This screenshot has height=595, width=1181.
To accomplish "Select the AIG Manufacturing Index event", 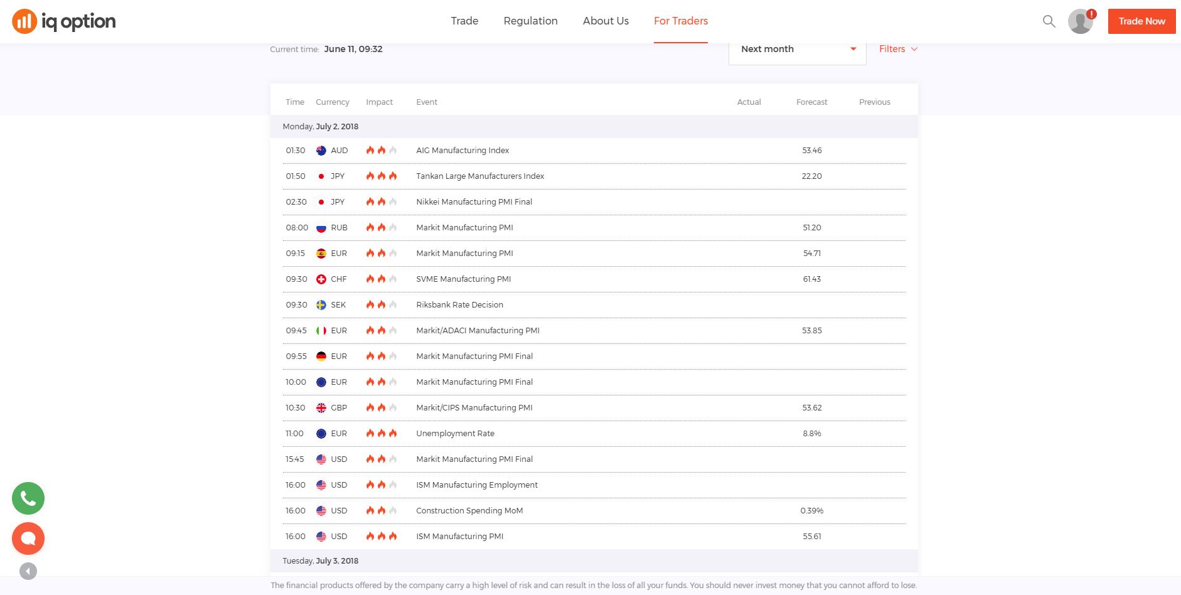I will 462,151.
